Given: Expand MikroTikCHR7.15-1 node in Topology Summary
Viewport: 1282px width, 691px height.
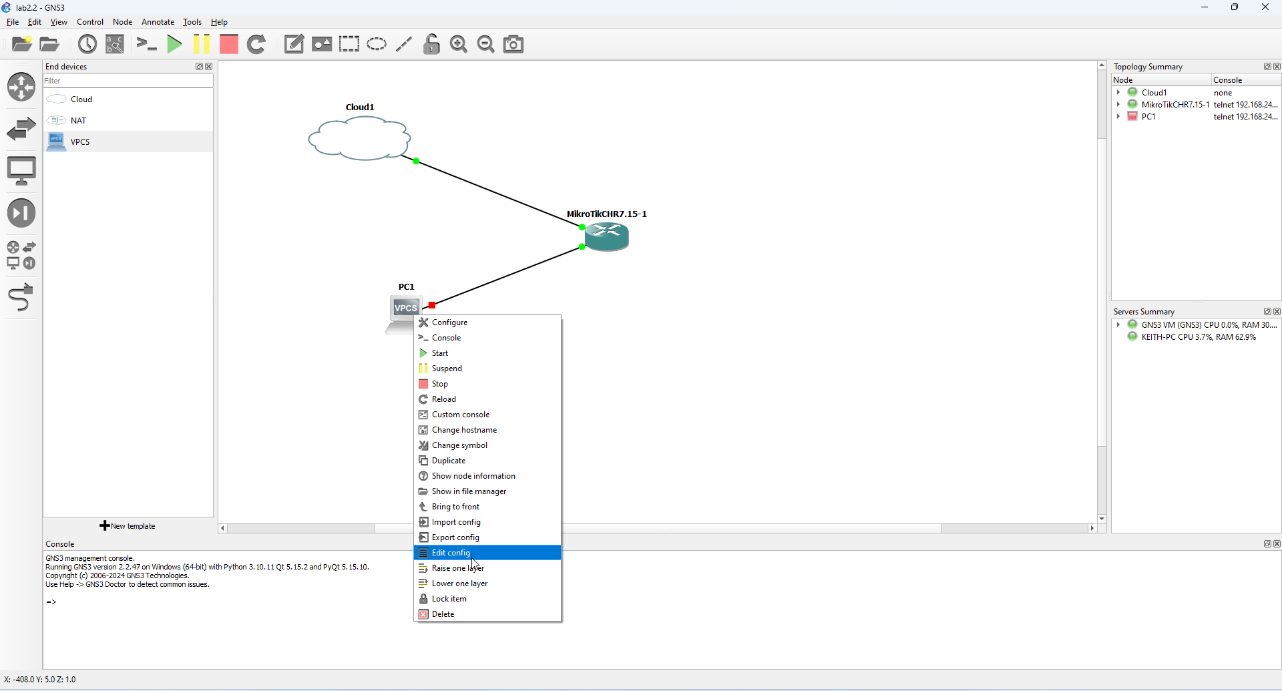Looking at the screenshot, I should 1118,104.
